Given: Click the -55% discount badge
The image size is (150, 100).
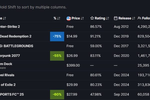Looking at the screenshot, I should pos(57,56).
